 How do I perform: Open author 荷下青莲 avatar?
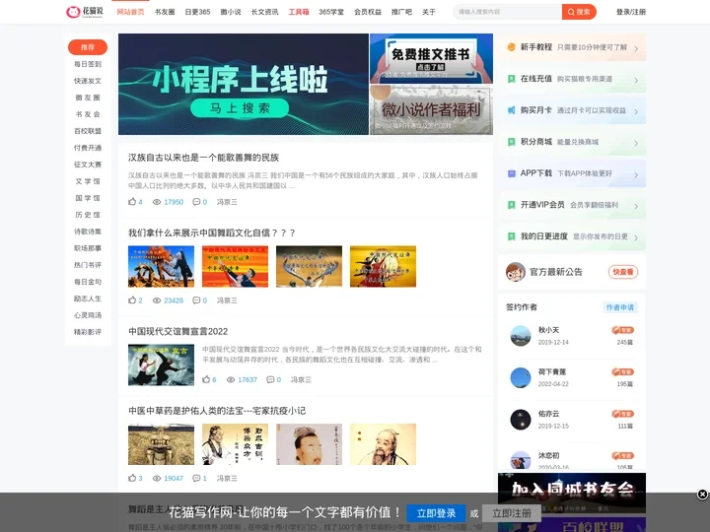521,377
